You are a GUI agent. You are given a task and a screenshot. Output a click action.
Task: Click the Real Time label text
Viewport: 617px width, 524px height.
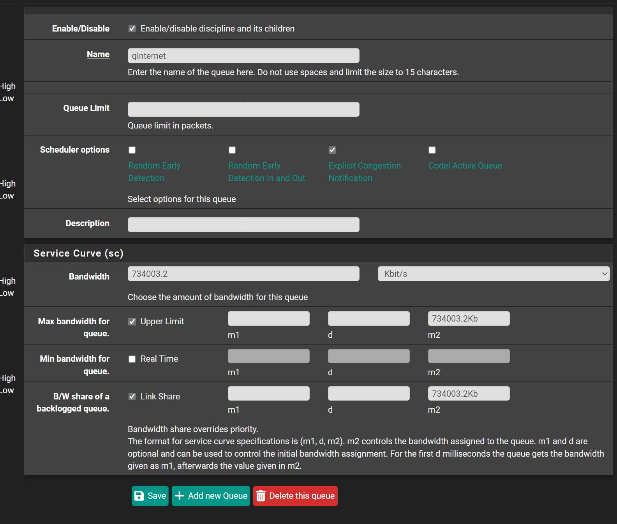pos(159,359)
